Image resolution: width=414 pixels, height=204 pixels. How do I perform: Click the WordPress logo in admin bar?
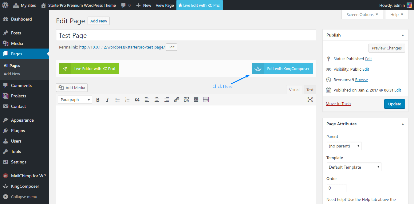point(6,5)
